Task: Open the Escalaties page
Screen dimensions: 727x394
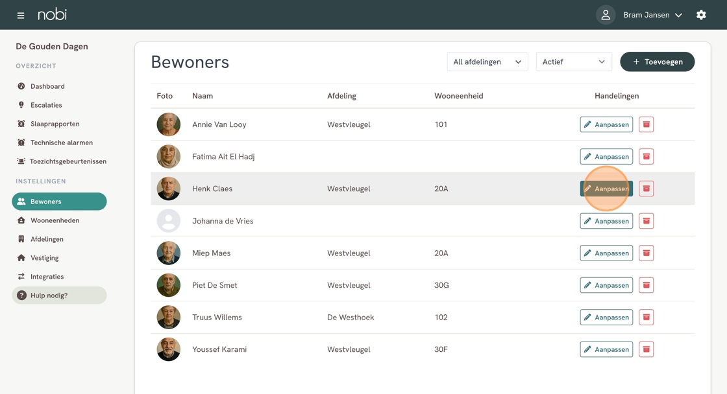Action: 46,105
